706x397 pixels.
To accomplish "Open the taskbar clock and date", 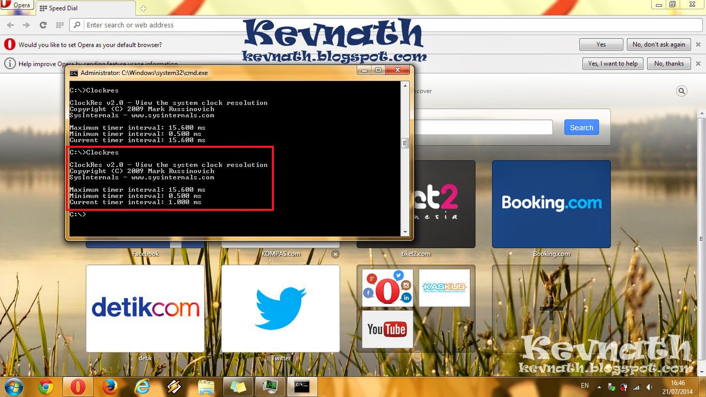I will (678, 387).
